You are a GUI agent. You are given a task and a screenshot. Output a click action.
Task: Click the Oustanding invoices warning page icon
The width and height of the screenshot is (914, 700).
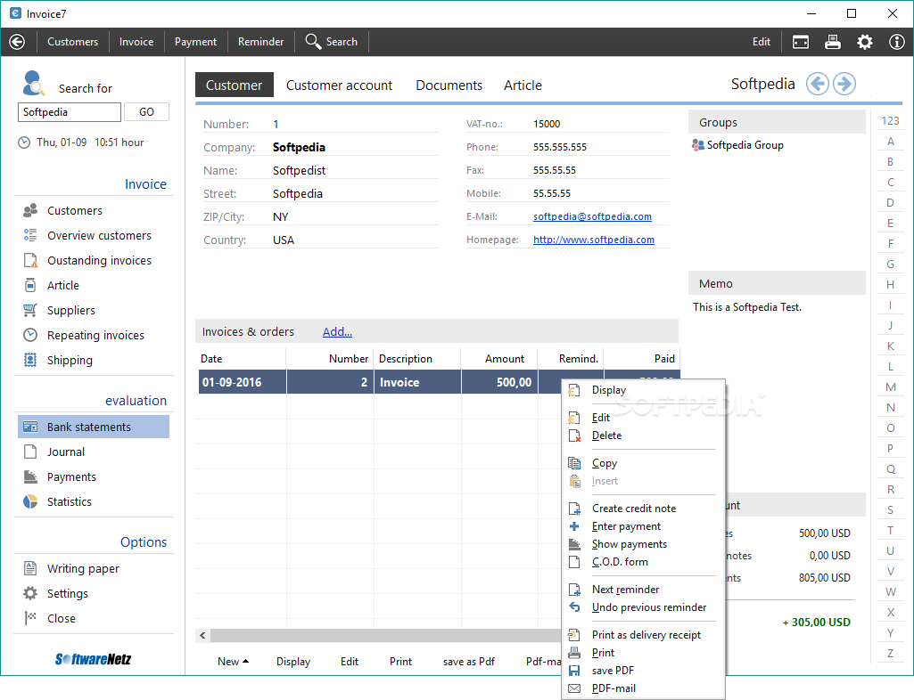pos(30,260)
